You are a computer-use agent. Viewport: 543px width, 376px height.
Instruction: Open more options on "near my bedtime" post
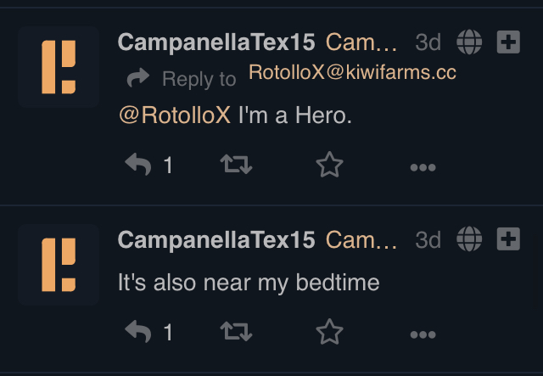[423, 334]
